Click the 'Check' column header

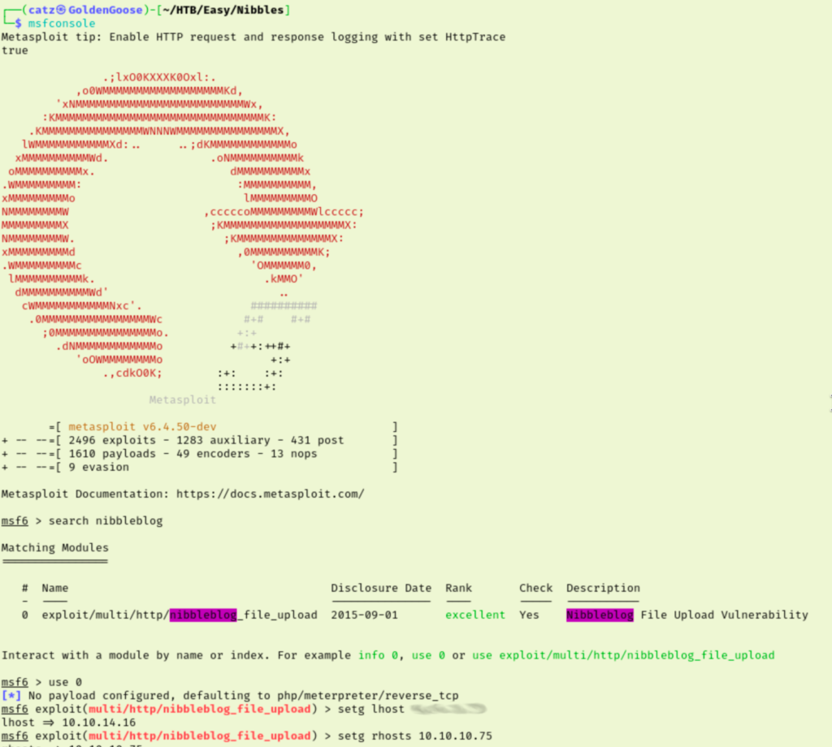536,588
